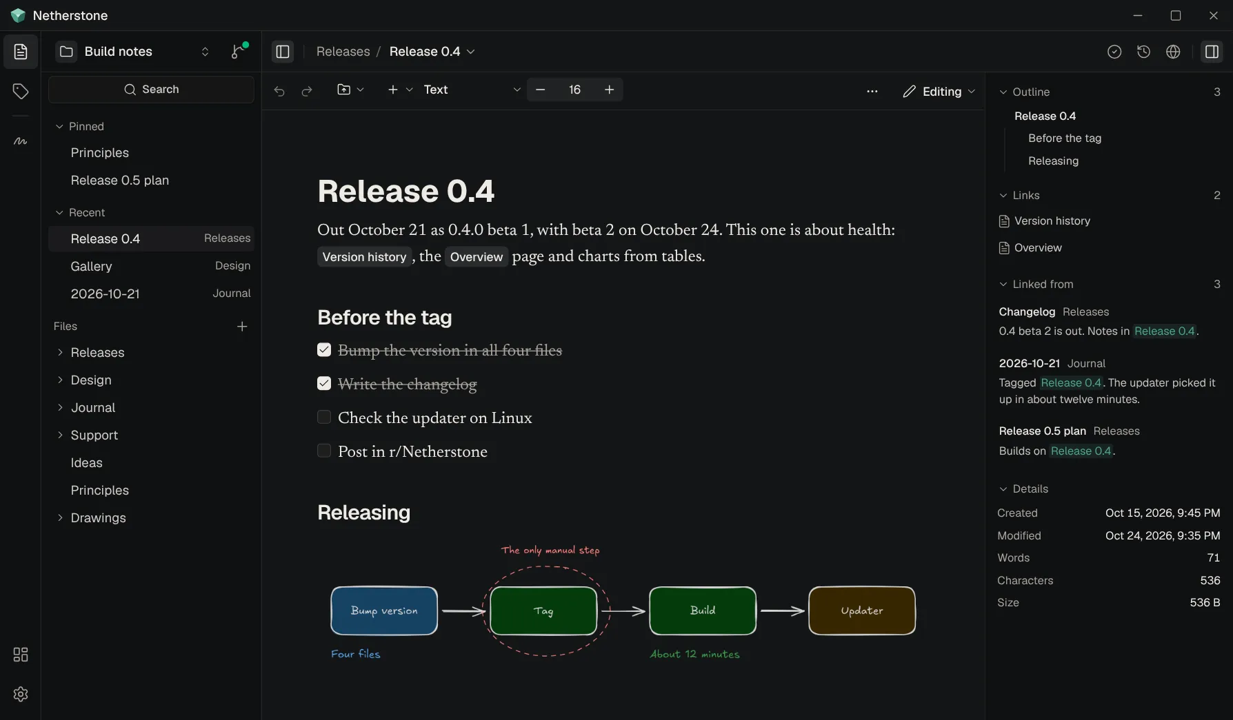
Task: Click the checkmark circle tasks icon
Action: (x=1114, y=52)
